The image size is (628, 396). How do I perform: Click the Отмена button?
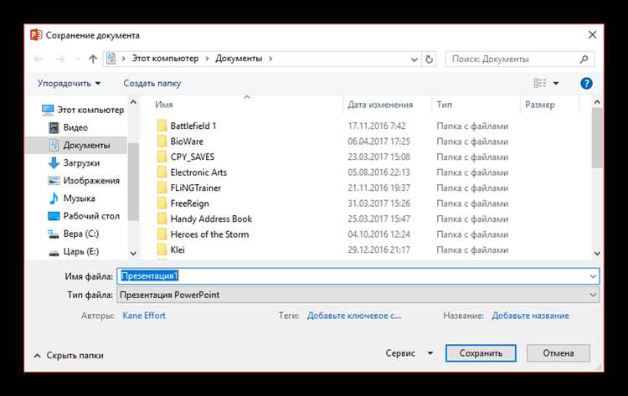[559, 353]
